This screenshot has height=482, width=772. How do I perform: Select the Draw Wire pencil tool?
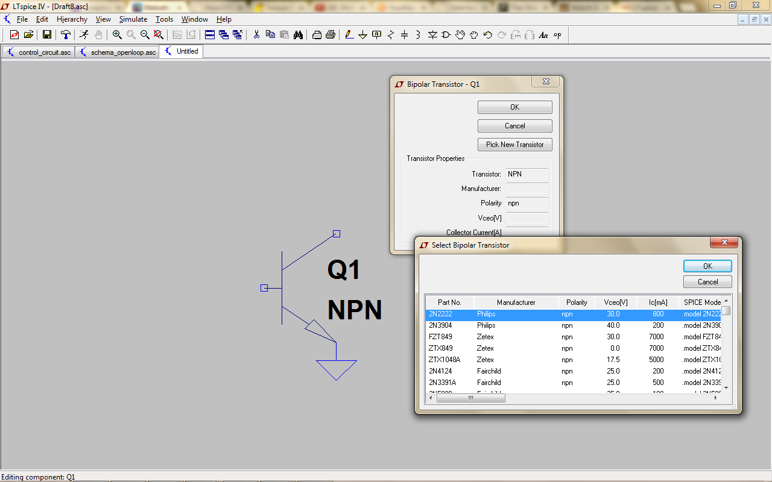[x=349, y=35]
